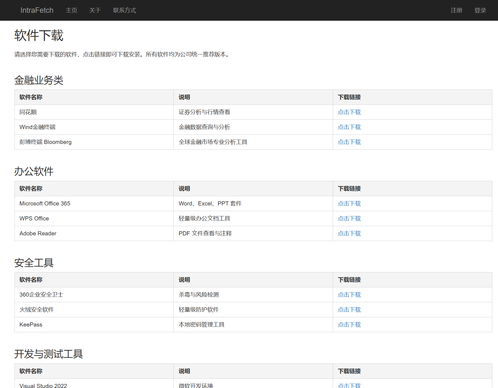The image size is (498, 388).
Task: Click the 登录 link
Action: 480,10
